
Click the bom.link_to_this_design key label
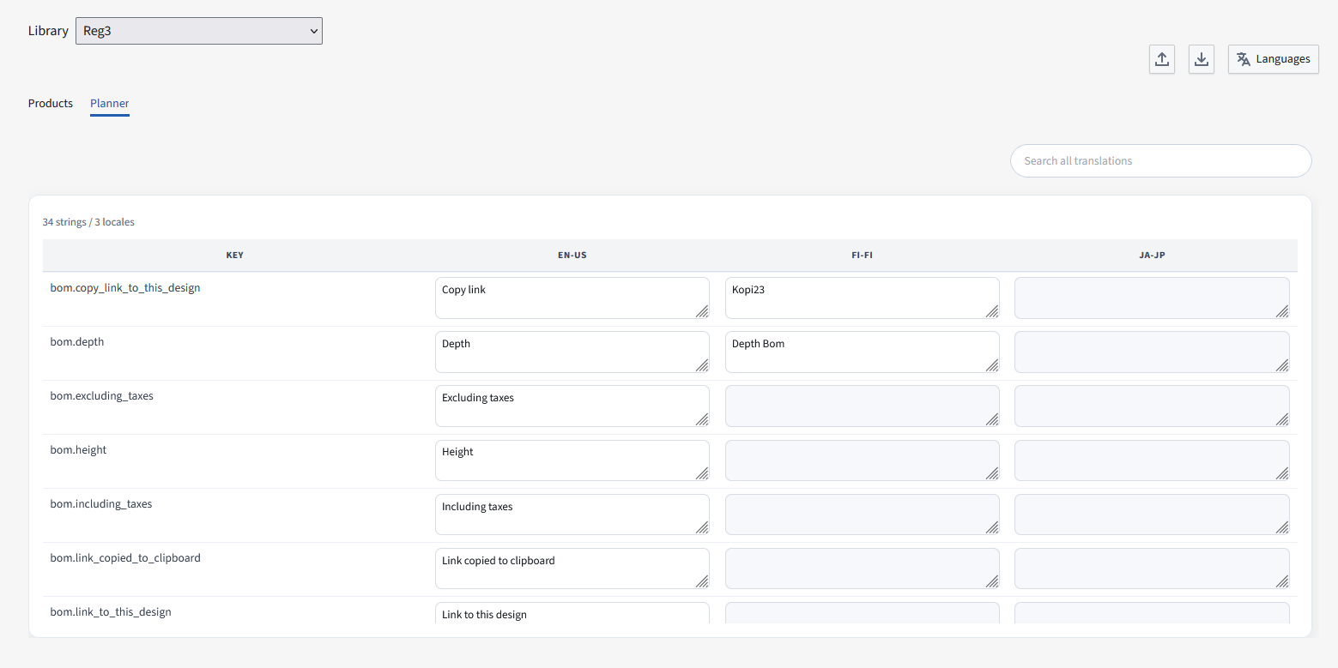tap(111, 611)
